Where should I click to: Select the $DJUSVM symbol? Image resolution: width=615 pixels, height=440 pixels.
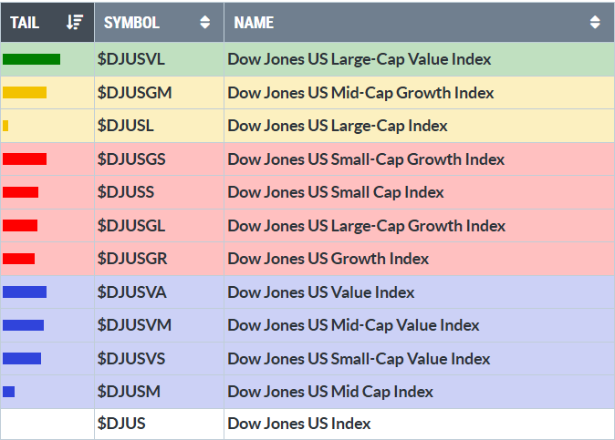coord(134,325)
